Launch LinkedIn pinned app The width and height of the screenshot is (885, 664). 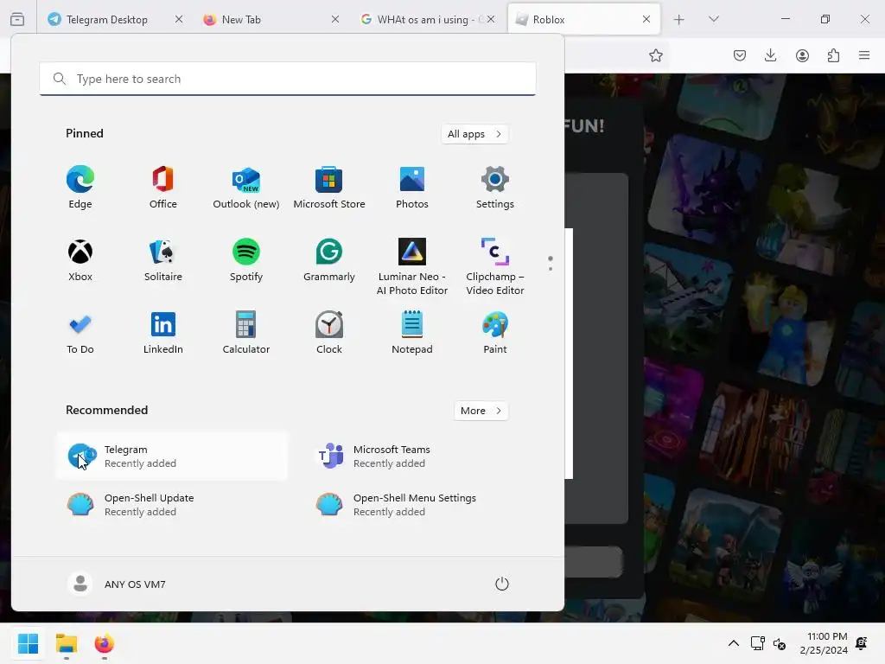(x=163, y=333)
